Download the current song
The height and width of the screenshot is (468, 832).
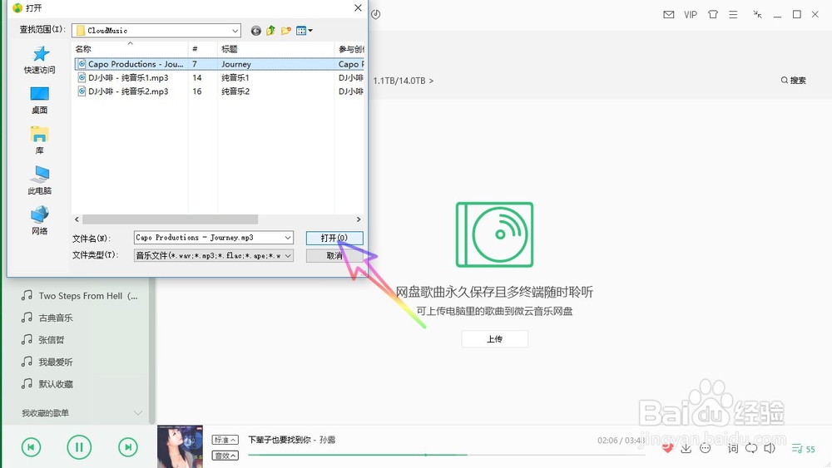coord(686,448)
